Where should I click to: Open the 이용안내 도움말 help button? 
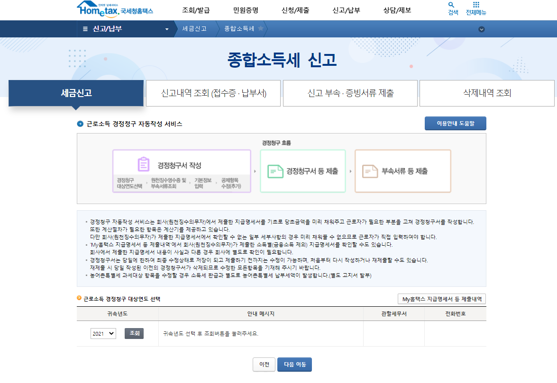[455, 123]
